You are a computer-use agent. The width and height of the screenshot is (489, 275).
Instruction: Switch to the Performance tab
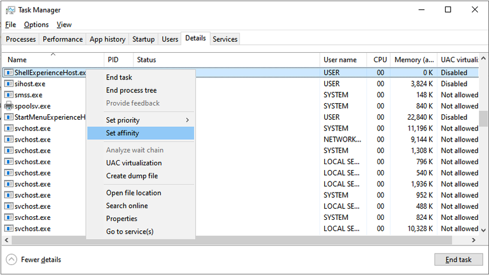63,39
